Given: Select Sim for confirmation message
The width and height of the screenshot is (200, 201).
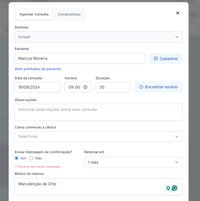Looking at the screenshot, I should (17, 158).
